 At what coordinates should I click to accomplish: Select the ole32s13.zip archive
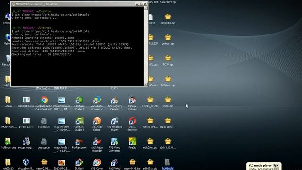click(168, 18)
